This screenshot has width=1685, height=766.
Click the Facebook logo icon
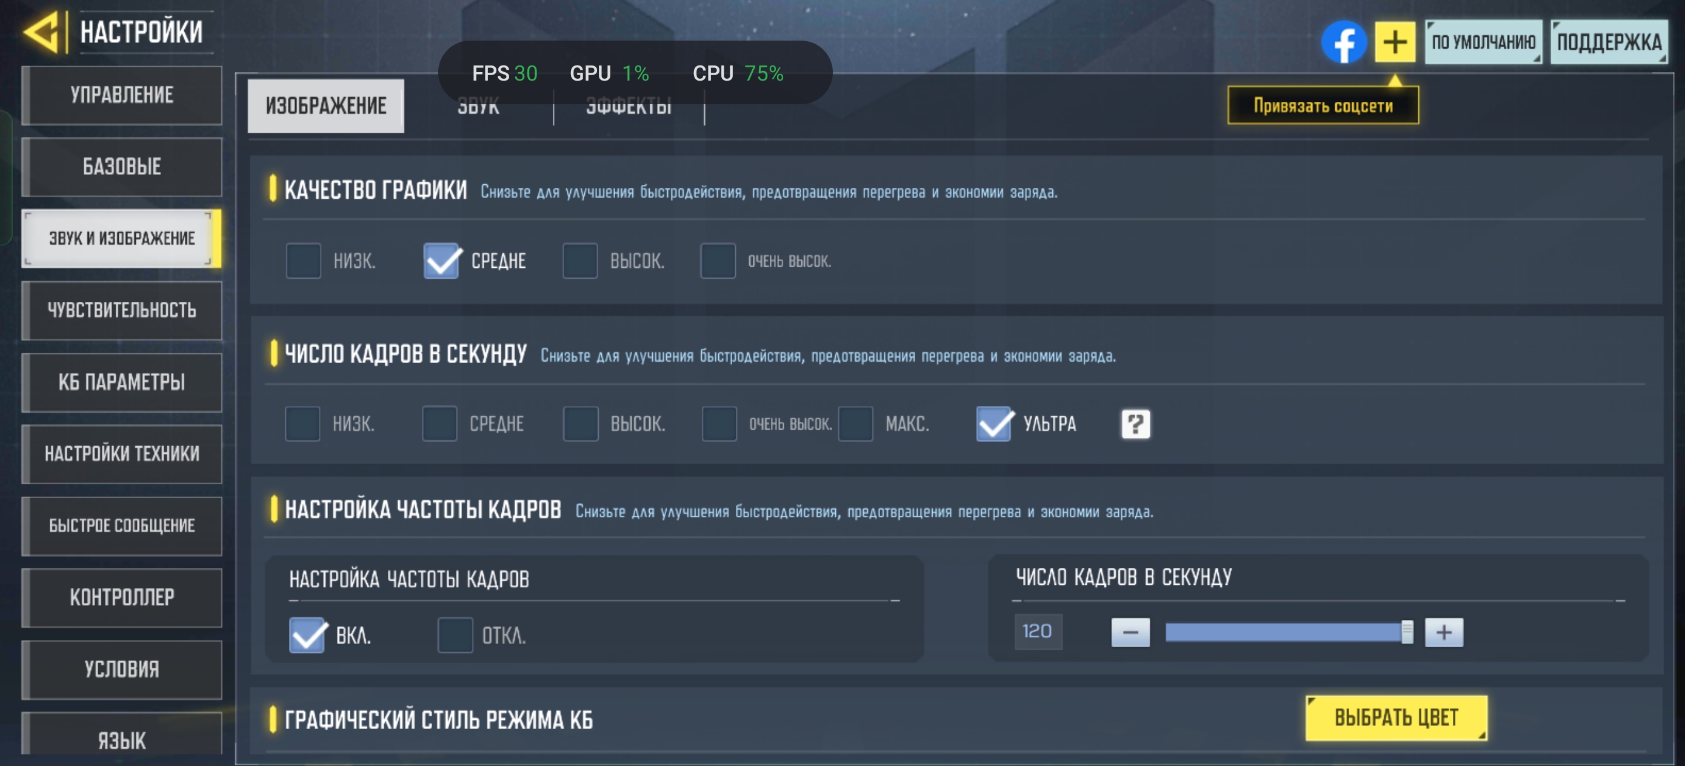click(x=1344, y=42)
